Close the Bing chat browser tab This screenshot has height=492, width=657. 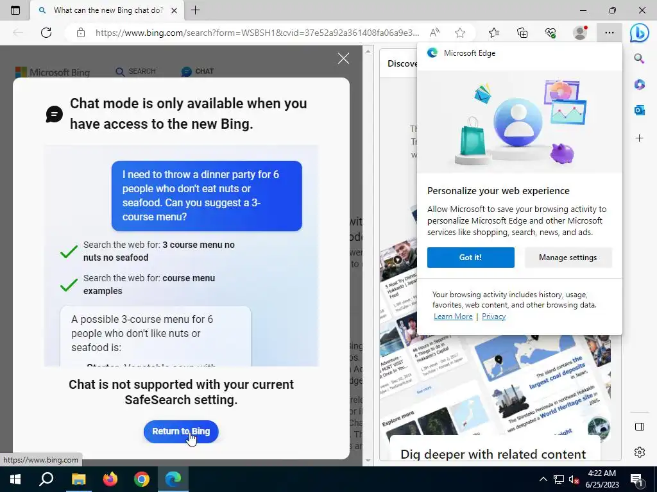click(175, 10)
